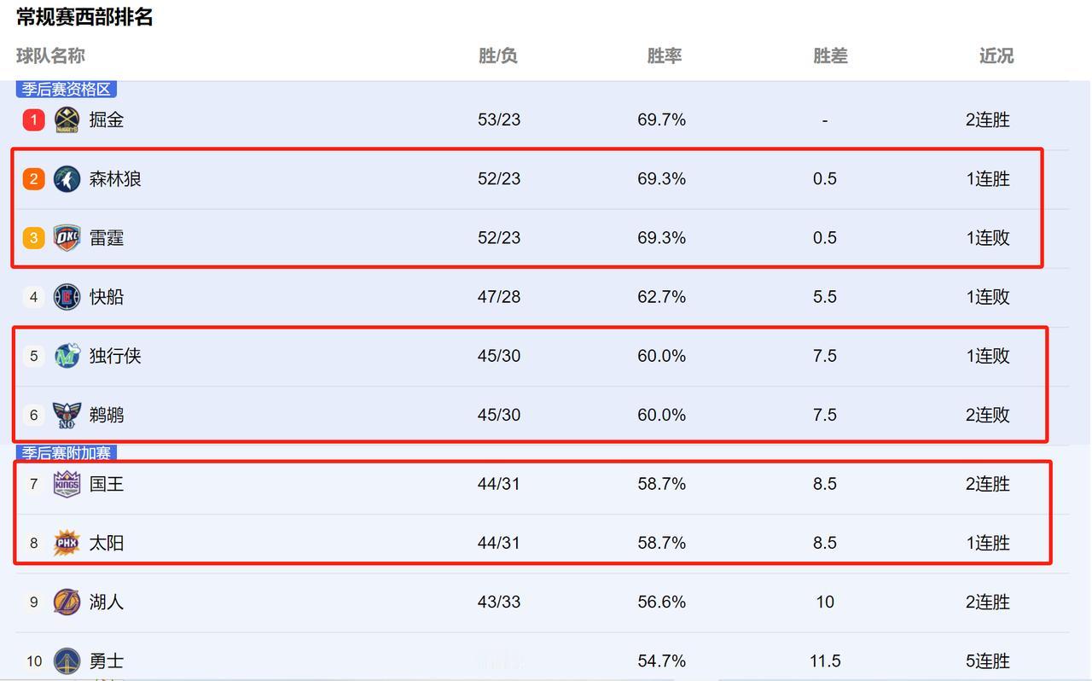The image size is (1092, 681).
Task: Click the OKC Thunder team logo
Action: point(67,237)
